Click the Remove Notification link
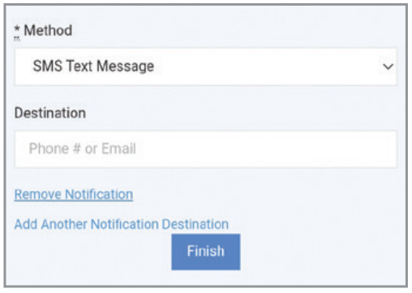The image size is (412, 293). tap(74, 195)
